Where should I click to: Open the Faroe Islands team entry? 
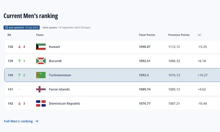[59, 89]
